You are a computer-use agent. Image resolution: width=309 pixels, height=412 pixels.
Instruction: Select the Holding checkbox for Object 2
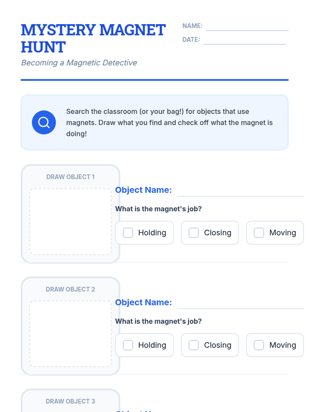coord(128,345)
